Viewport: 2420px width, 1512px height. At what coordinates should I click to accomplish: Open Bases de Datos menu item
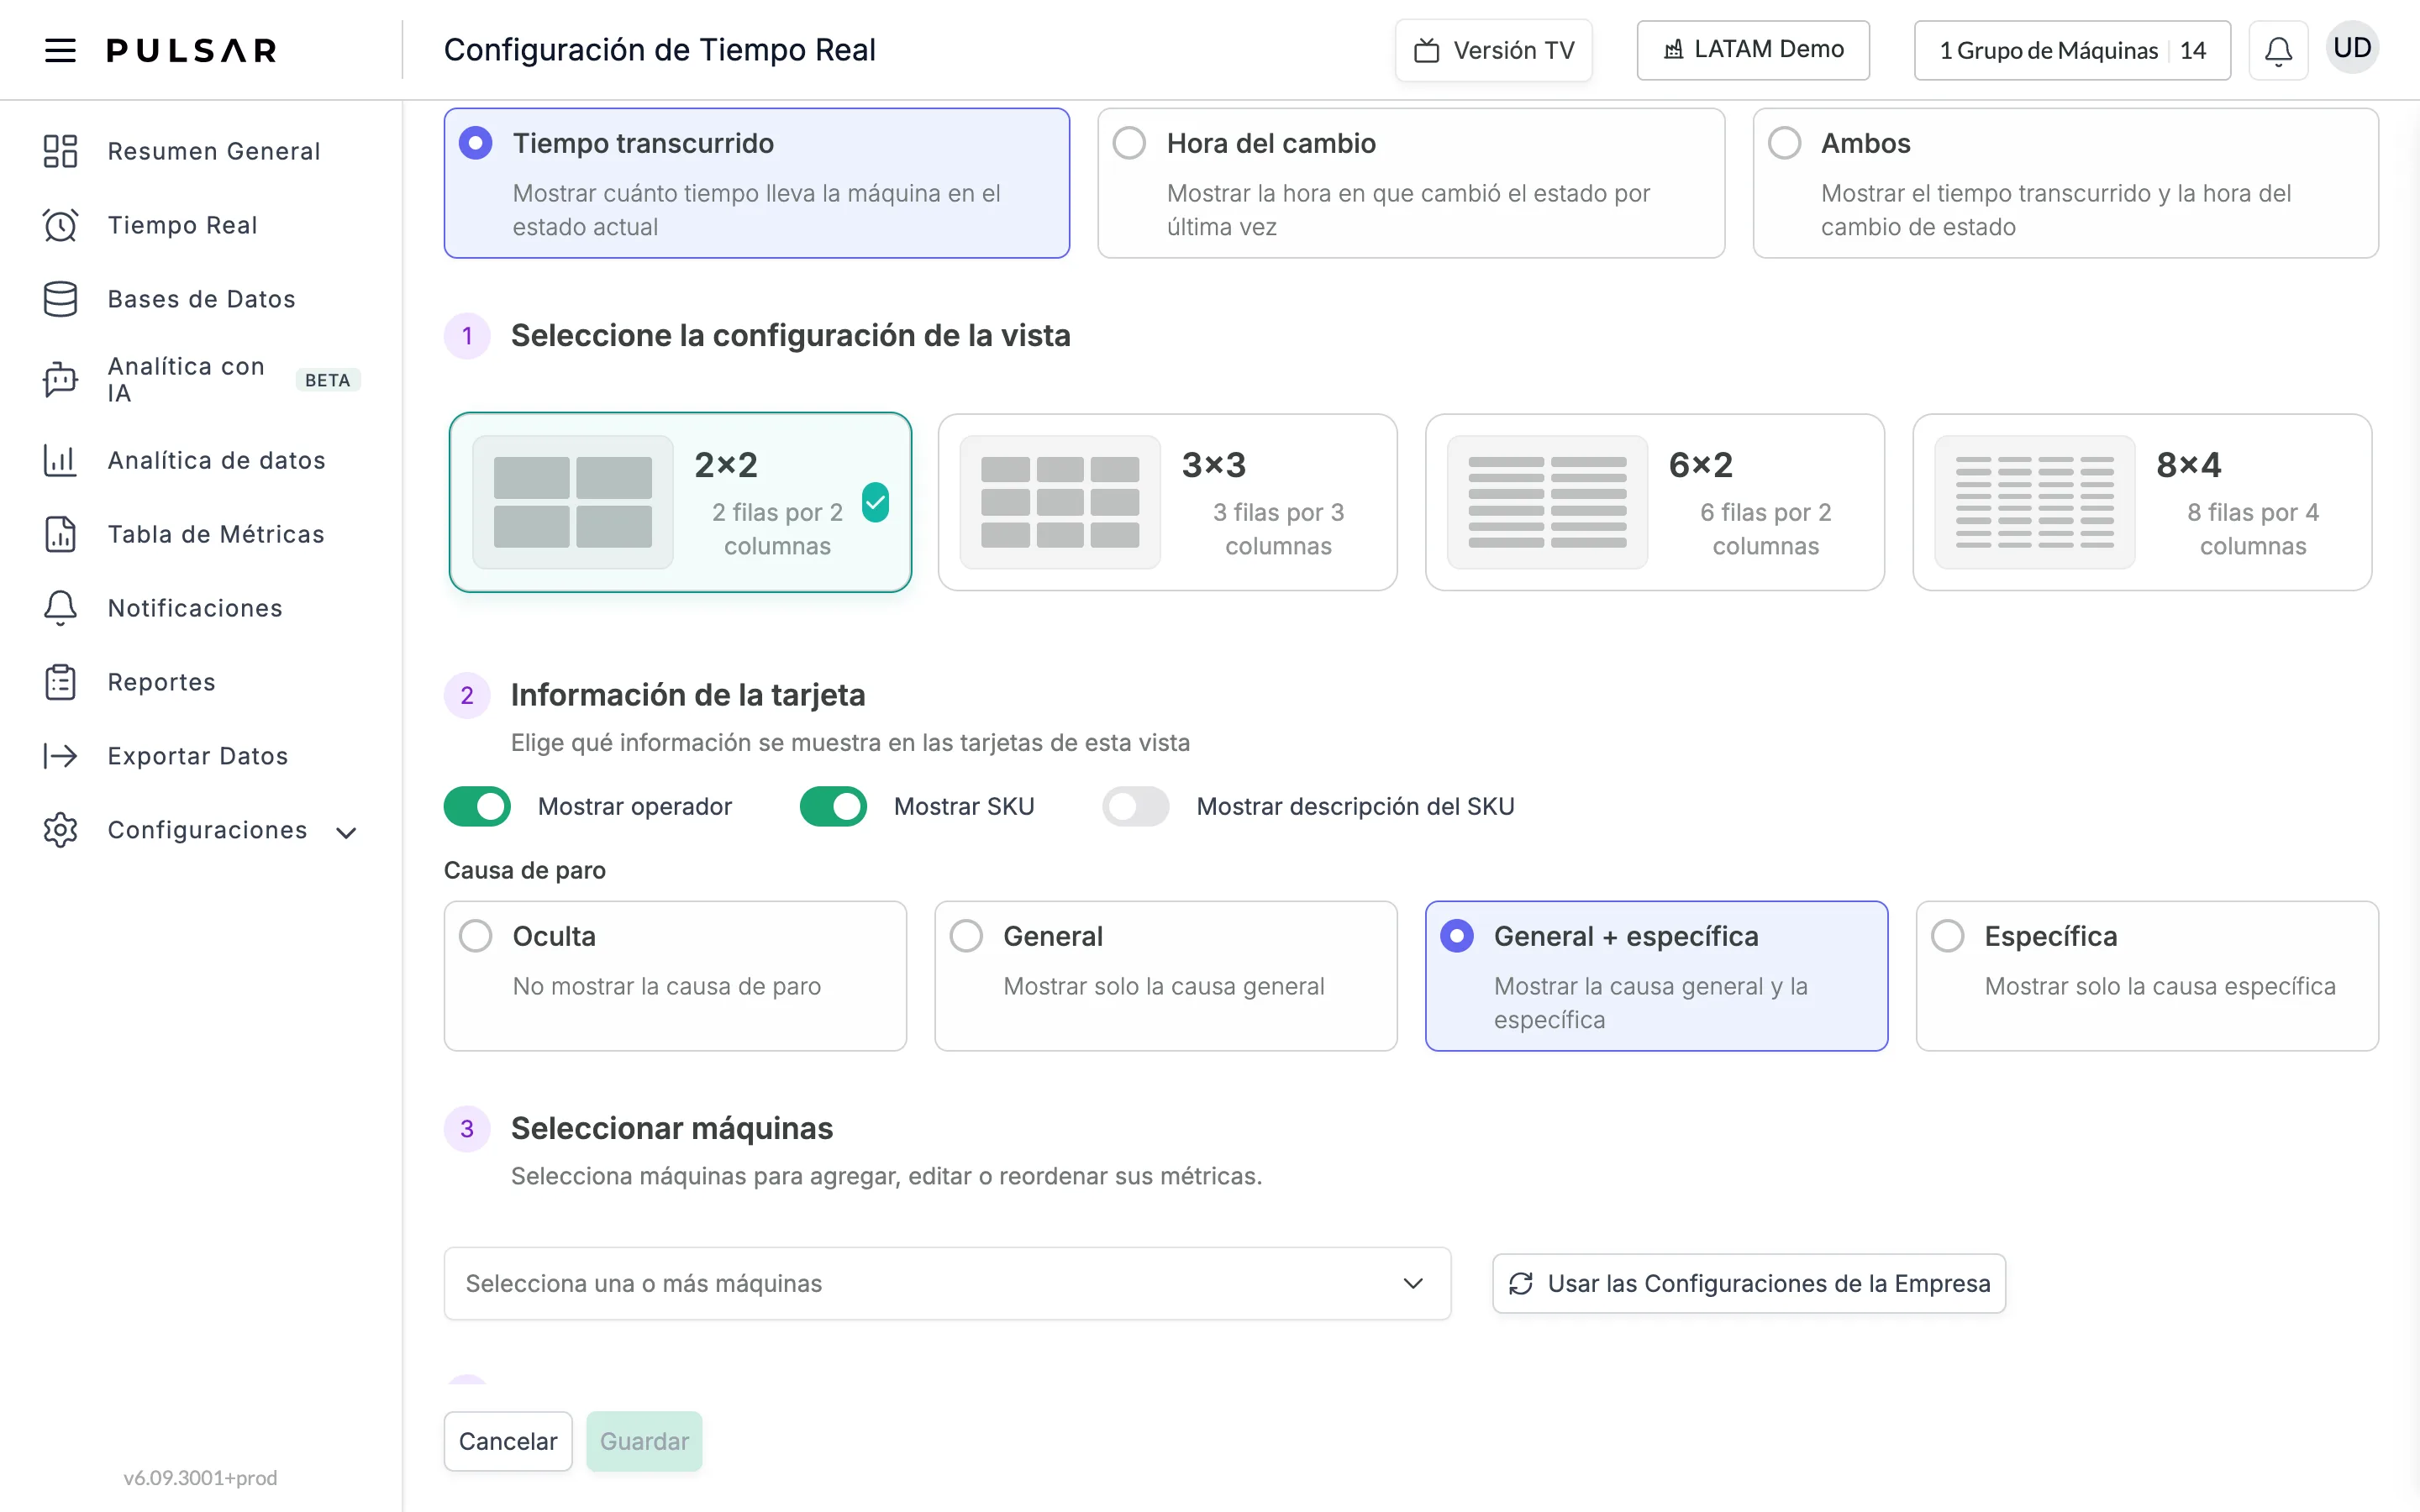tap(202, 299)
